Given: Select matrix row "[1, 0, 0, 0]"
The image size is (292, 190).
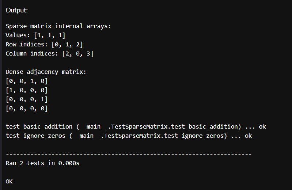Looking at the screenshot, I should tap(27, 90).
